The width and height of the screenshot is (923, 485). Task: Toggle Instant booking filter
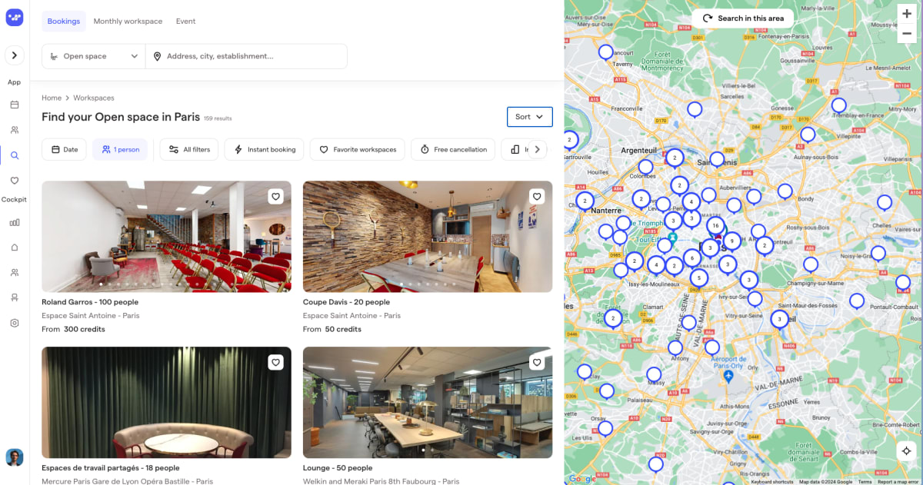[265, 149]
